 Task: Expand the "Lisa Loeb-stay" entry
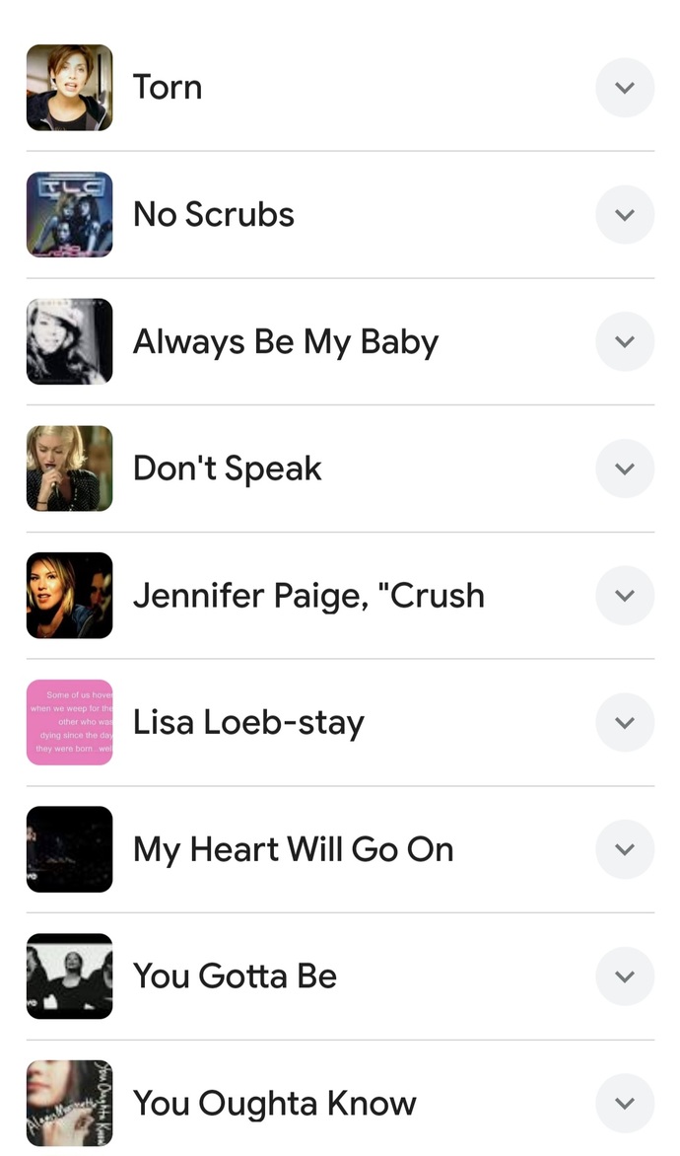[625, 722]
